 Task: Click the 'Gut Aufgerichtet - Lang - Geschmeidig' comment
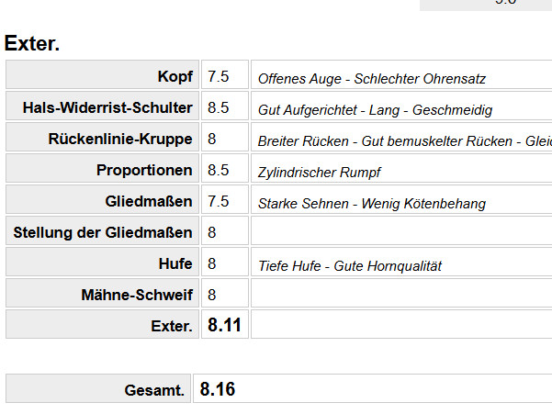click(x=375, y=110)
